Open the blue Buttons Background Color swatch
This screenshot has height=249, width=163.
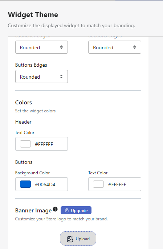point(25,184)
